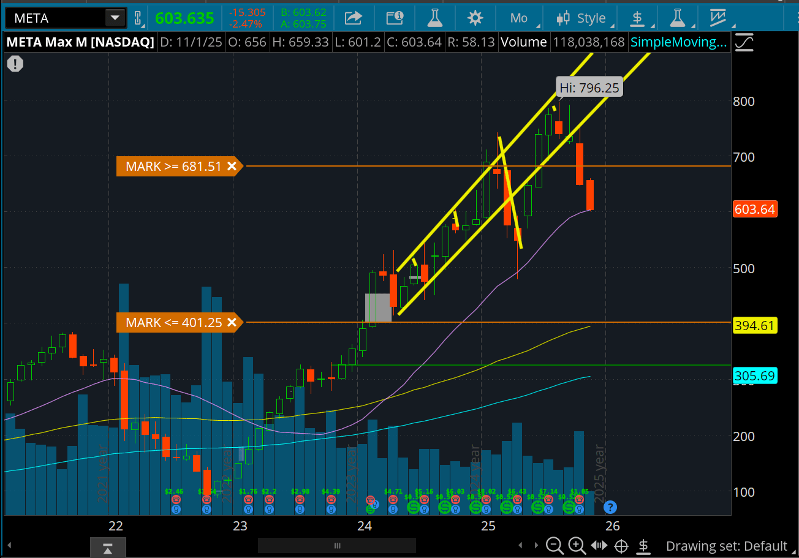Click the MARK >= 681.51 alert label
This screenshot has width=799, height=558.
173,166
